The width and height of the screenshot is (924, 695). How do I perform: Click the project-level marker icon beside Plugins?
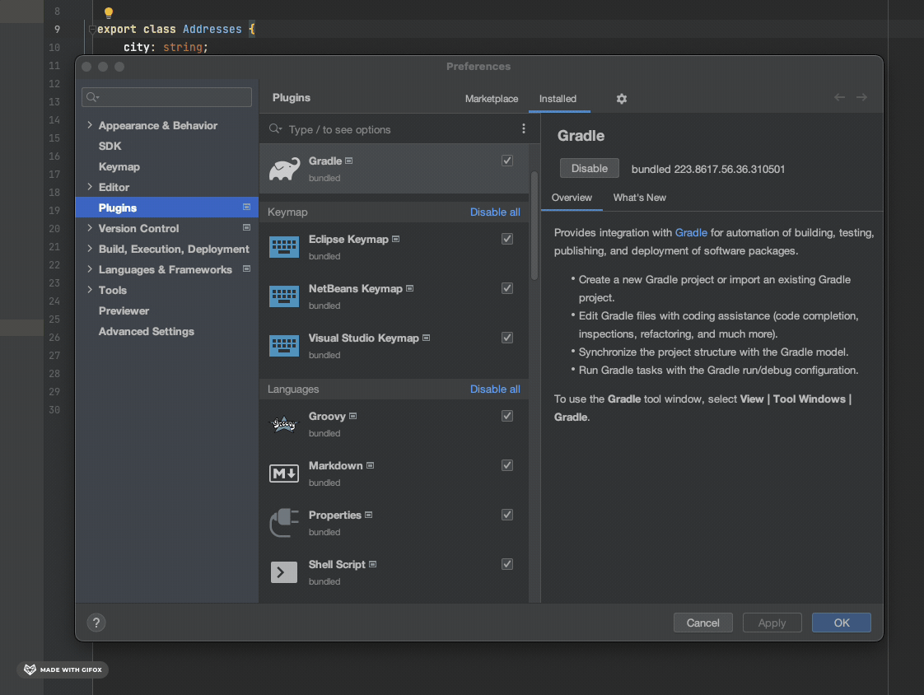click(247, 208)
